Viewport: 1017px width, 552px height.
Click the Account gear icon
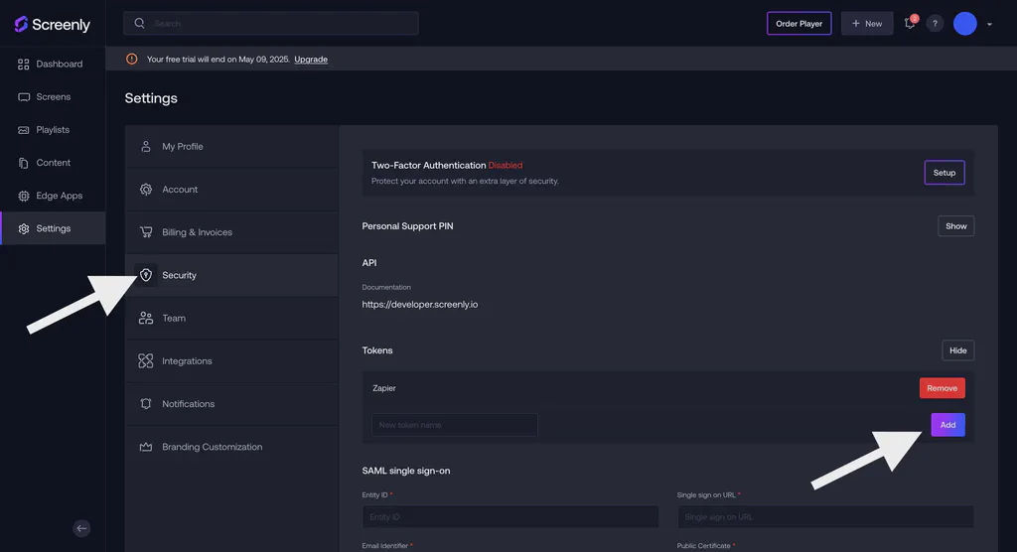point(146,190)
